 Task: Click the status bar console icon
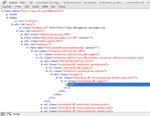pyautogui.click(x=3, y=114)
